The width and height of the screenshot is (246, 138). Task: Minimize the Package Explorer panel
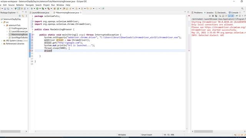[x=23, y=12]
